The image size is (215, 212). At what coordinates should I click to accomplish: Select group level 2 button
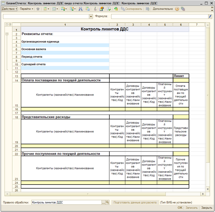click(10, 25)
